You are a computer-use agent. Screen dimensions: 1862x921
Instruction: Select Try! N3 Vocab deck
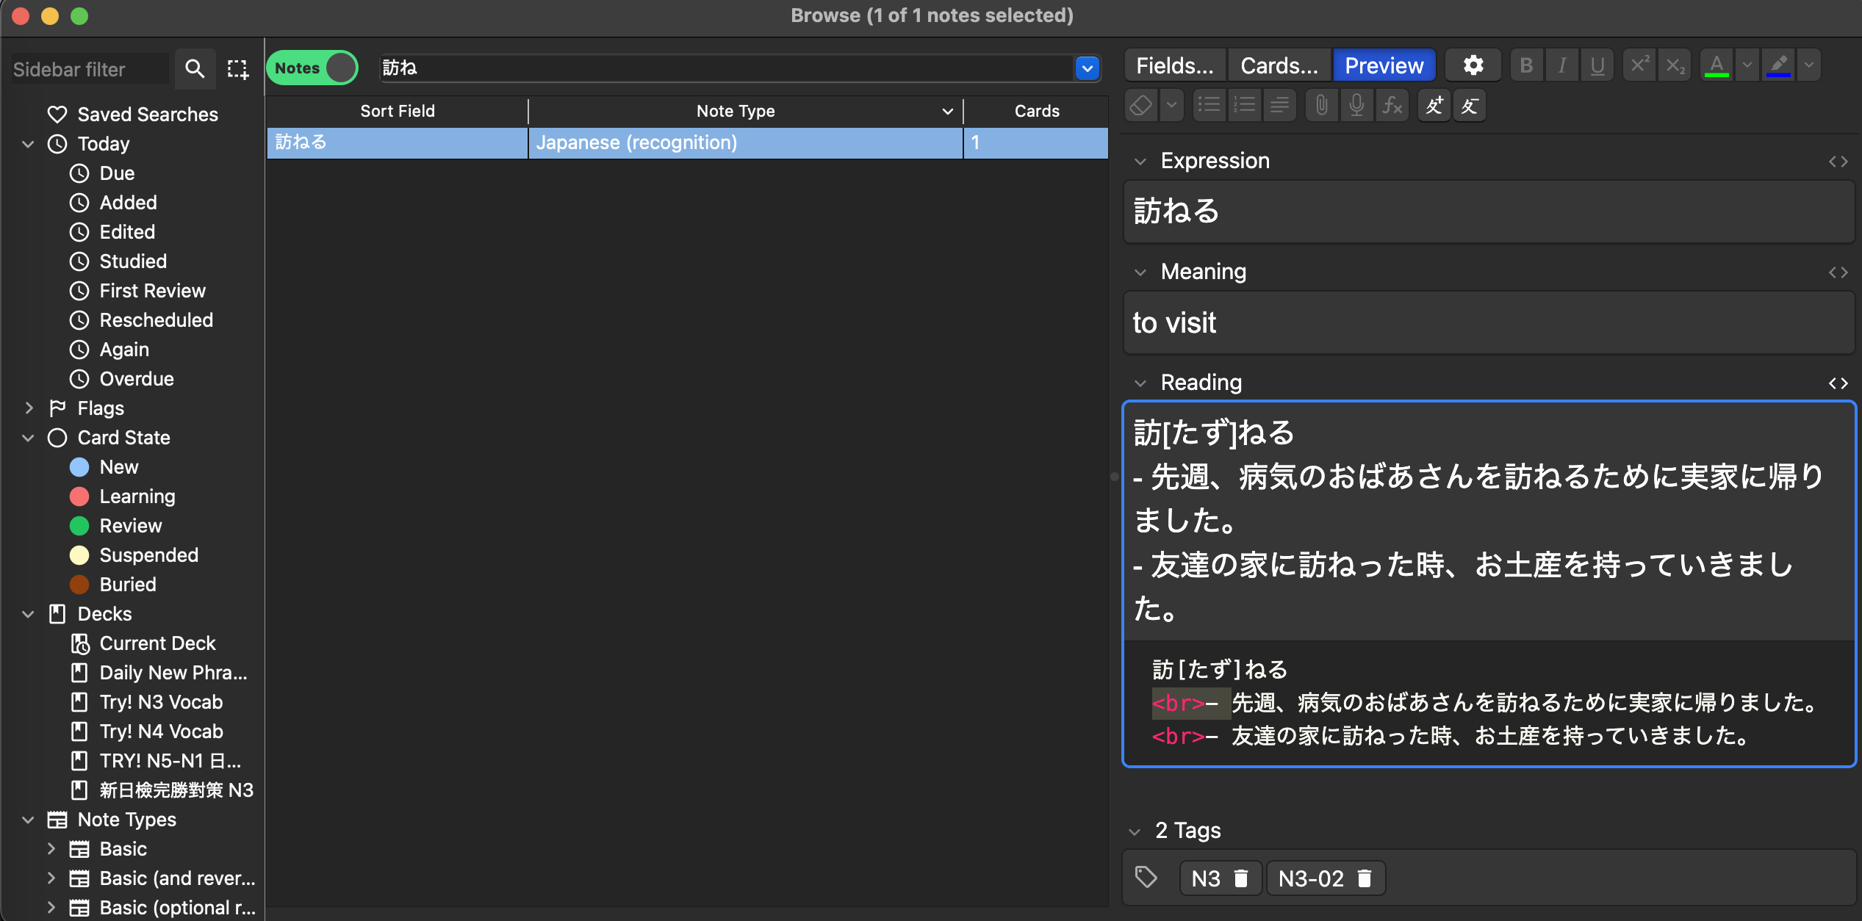click(x=161, y=702)
